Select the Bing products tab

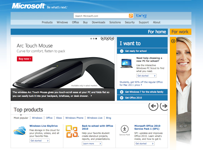coord(108,118)
